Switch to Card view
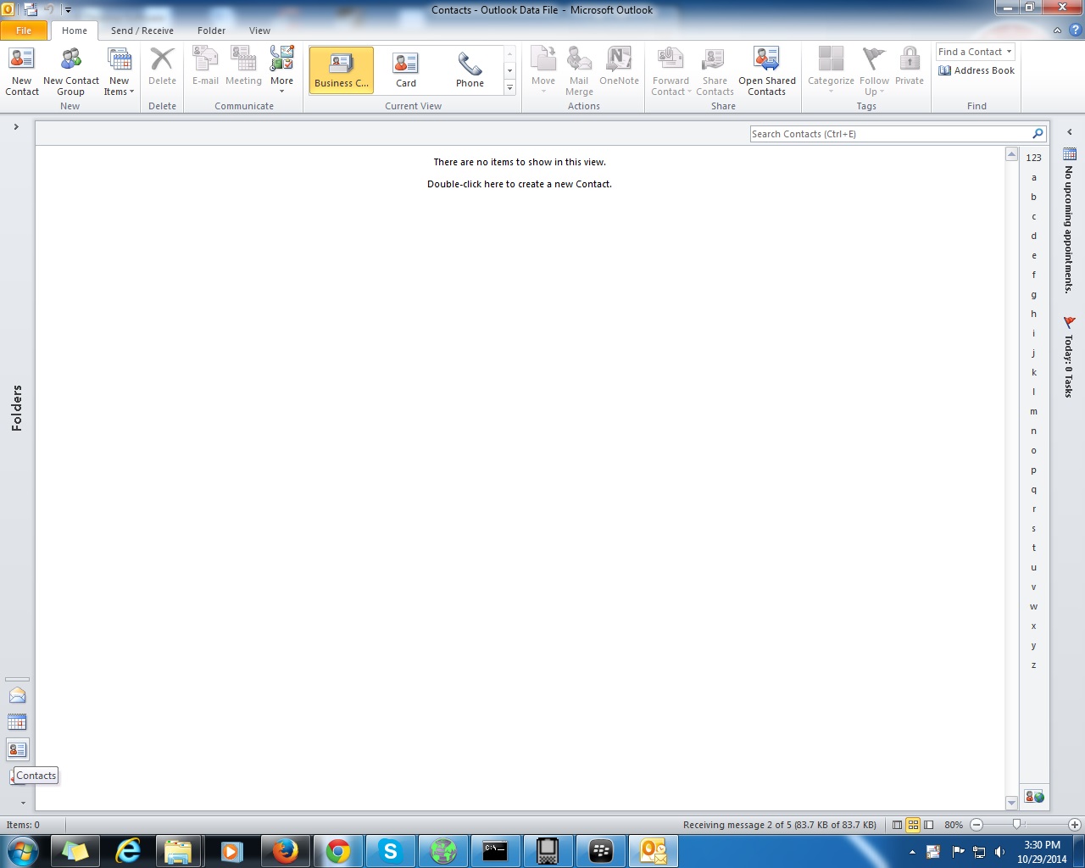 tap(406, 70)
